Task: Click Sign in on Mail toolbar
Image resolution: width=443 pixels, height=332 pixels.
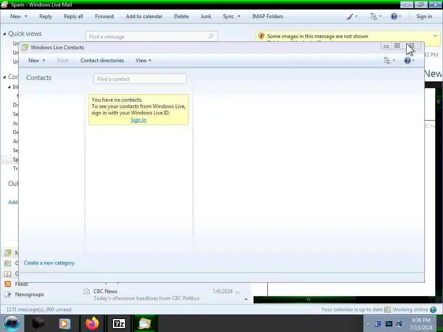Action: (424, 16)
